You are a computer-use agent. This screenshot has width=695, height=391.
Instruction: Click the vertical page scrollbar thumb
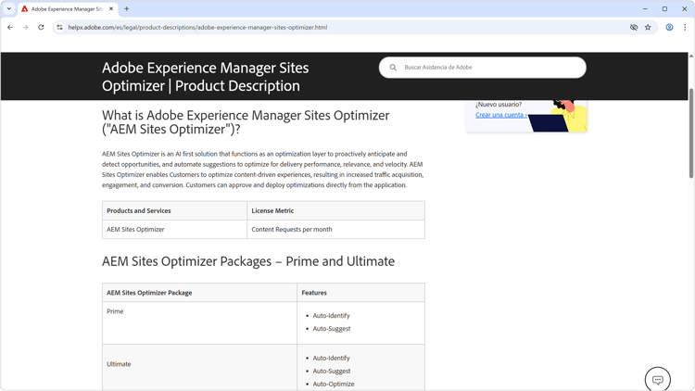(x=691, y=133)
